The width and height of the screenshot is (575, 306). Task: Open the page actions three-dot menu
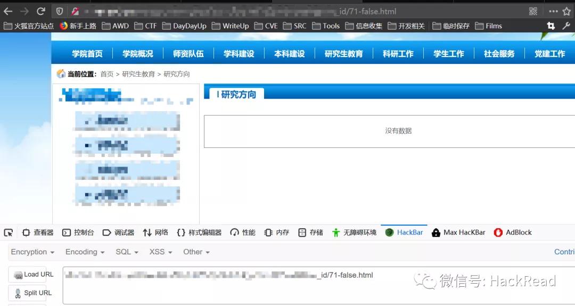[553, 11]
